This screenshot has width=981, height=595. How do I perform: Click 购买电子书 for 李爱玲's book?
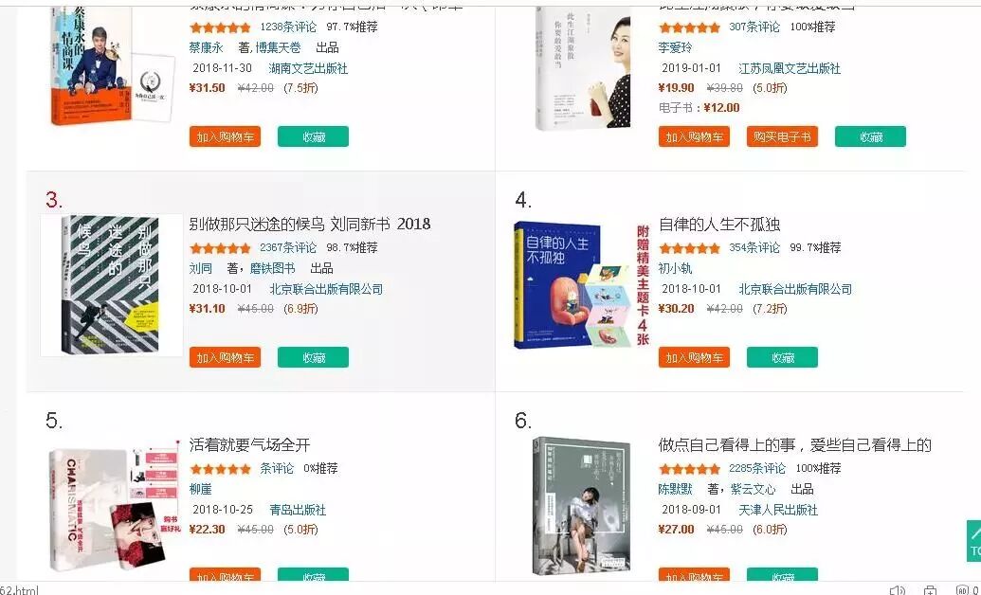click(782, 136)
